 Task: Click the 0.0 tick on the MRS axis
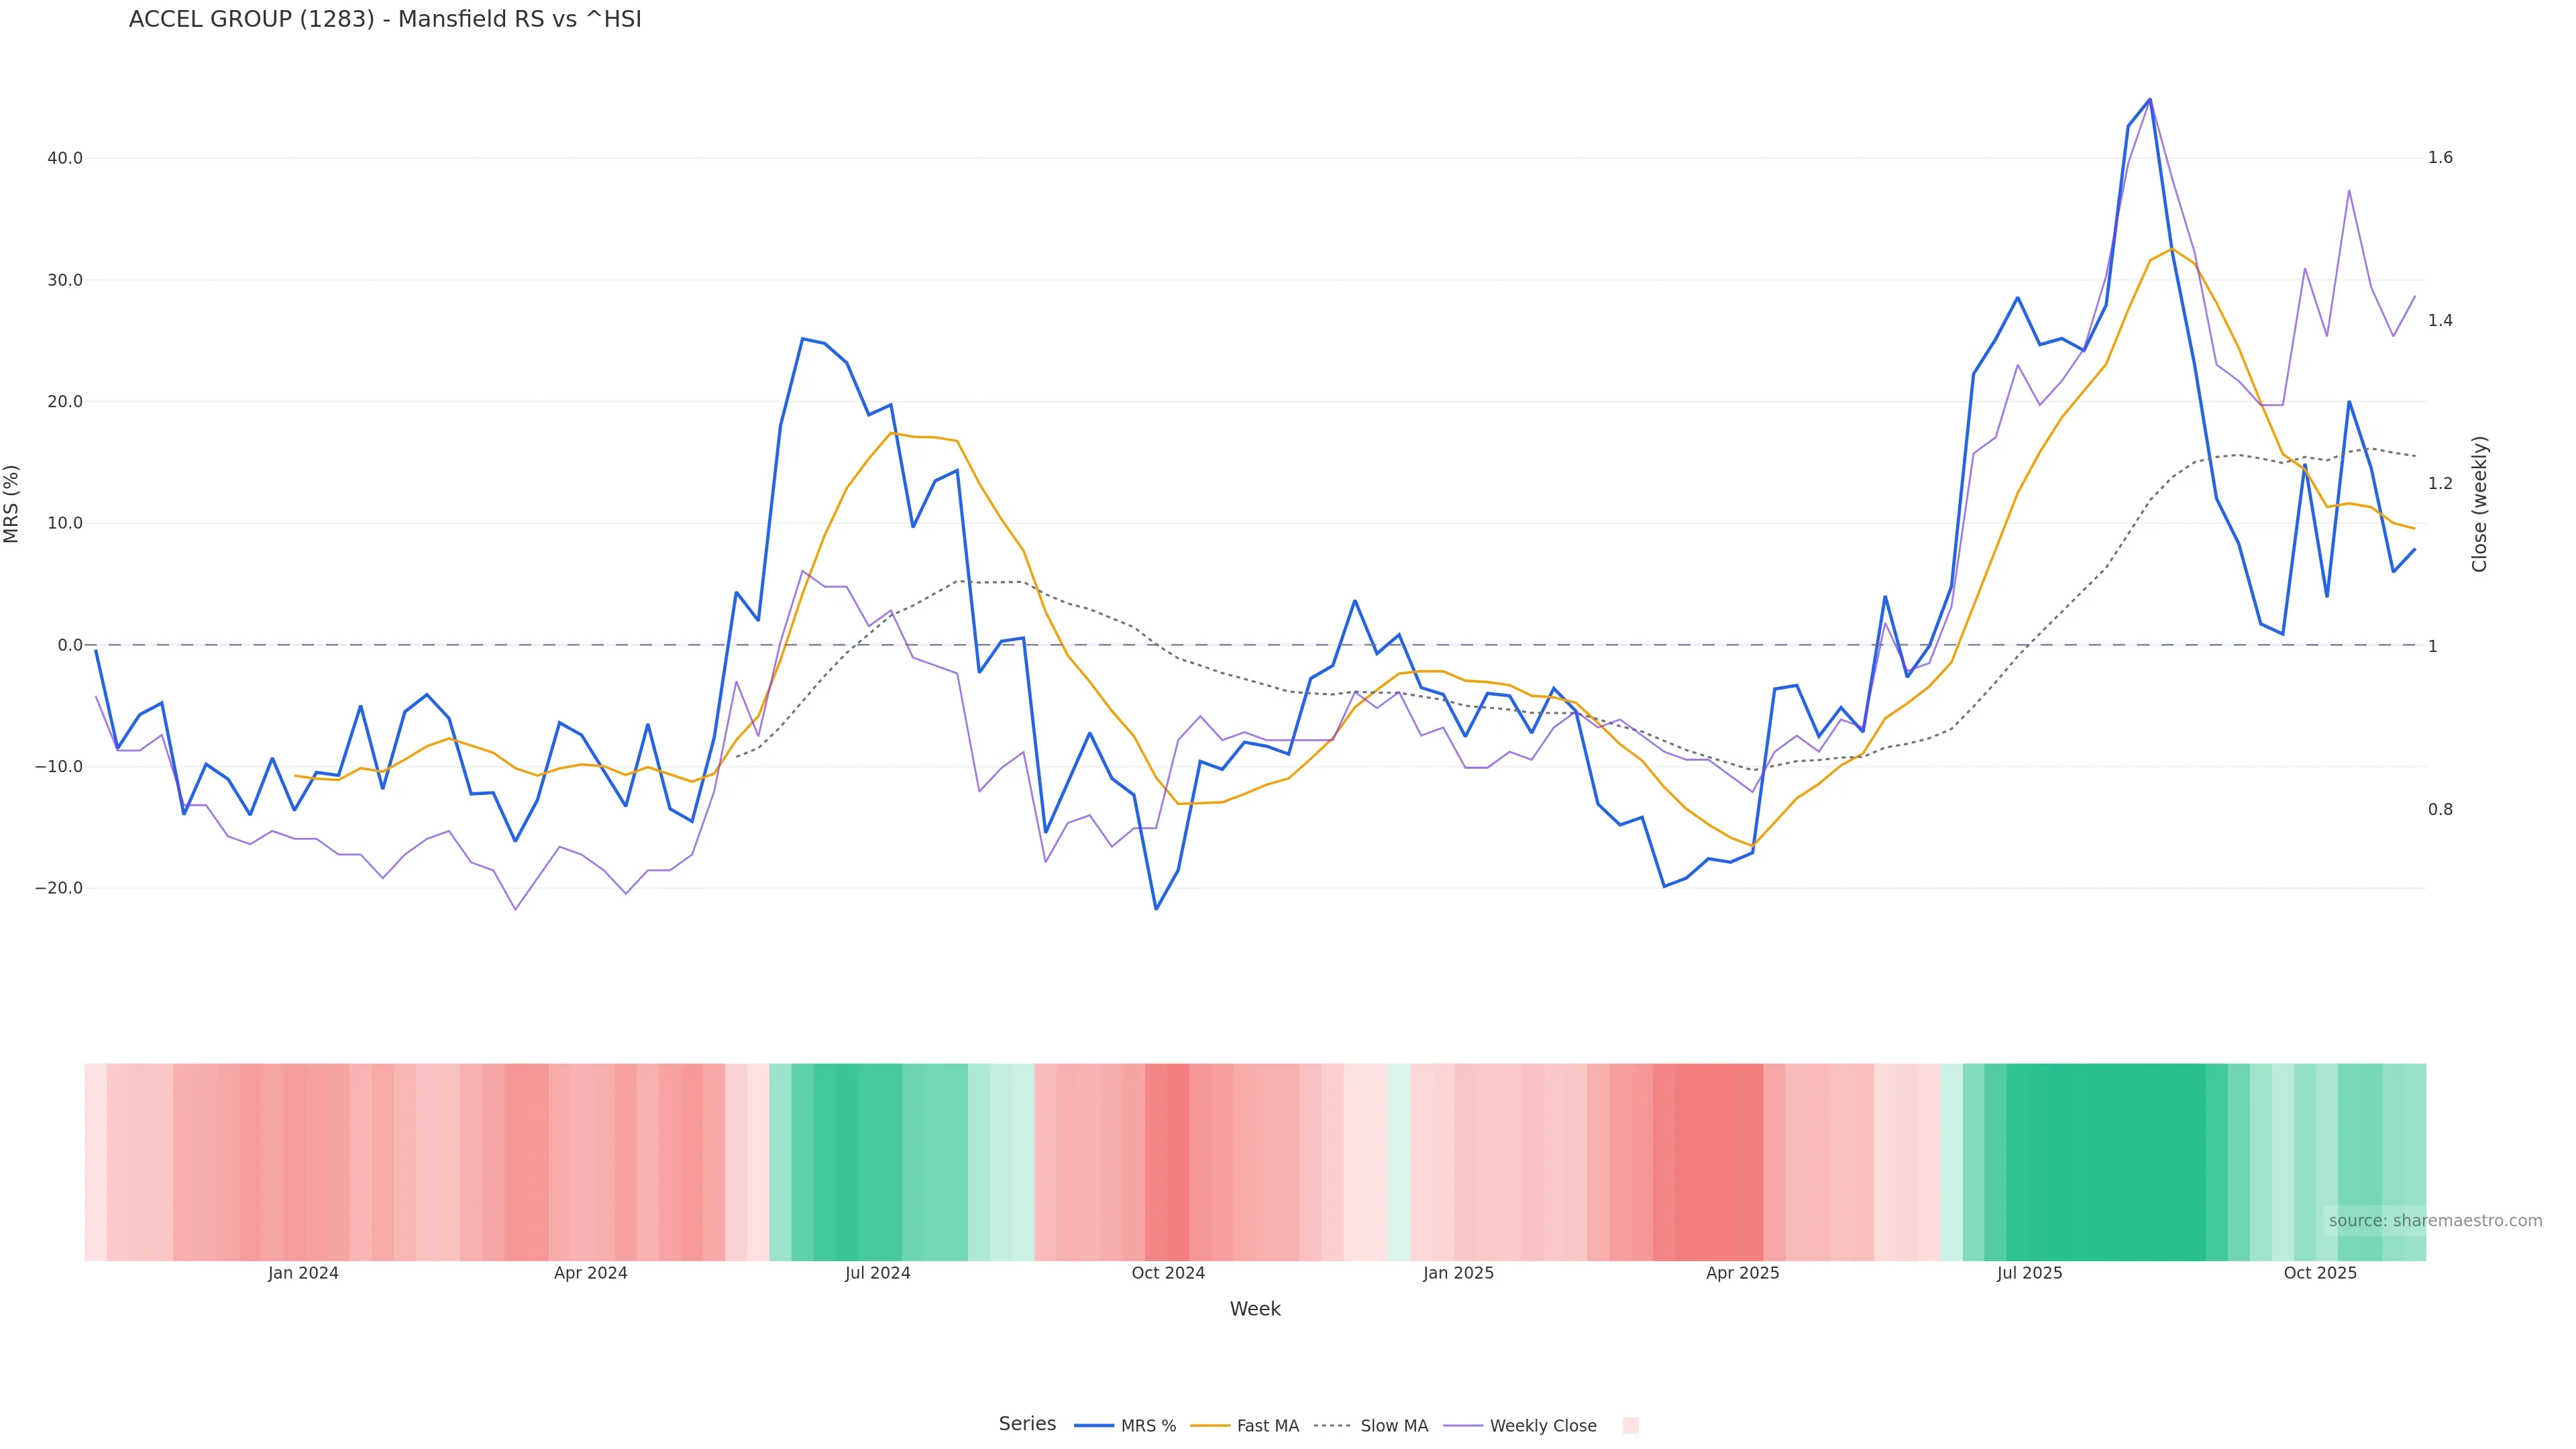(70, 645)
